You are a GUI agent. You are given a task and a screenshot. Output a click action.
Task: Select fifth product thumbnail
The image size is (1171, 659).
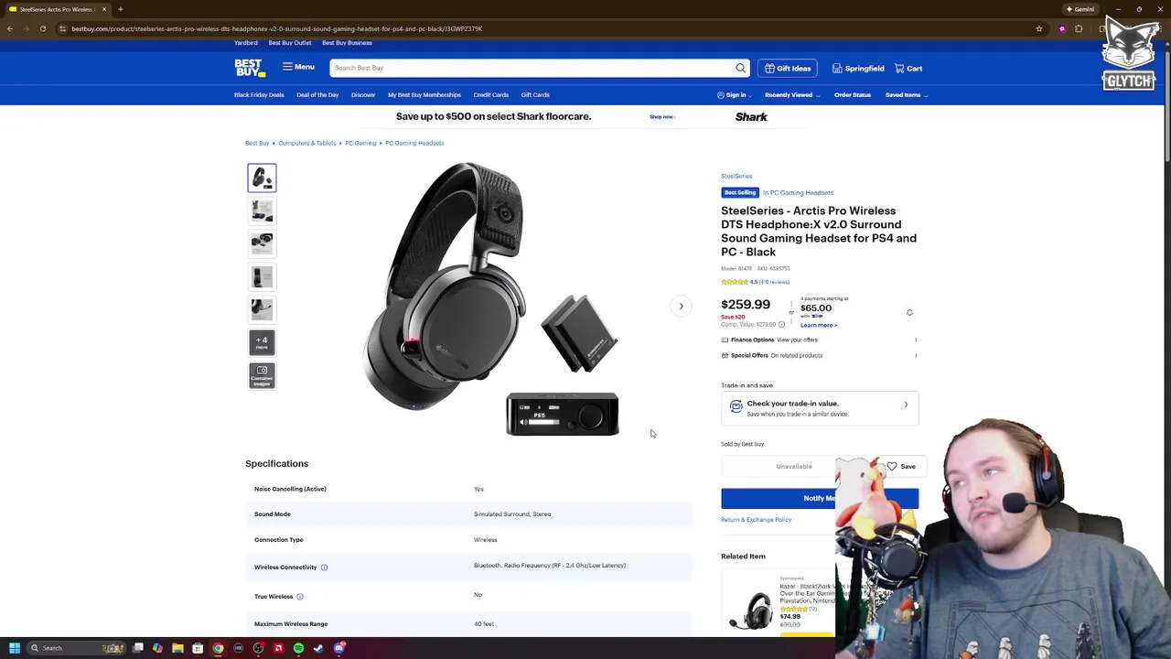(262, 309)
